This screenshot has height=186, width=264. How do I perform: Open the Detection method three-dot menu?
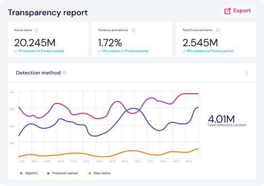click(247, 73)
